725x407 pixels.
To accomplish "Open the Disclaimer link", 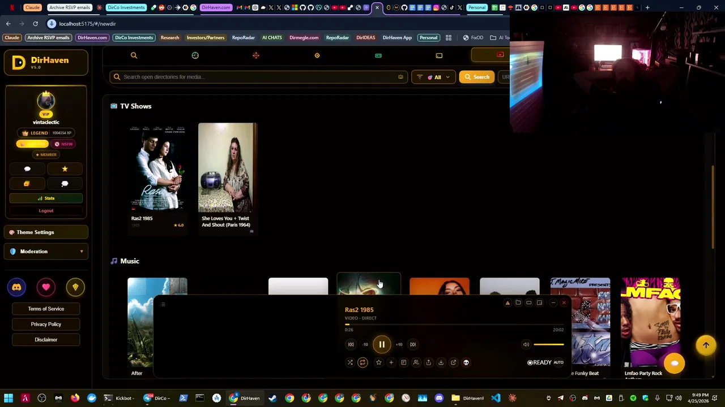I will click(46, 340).
